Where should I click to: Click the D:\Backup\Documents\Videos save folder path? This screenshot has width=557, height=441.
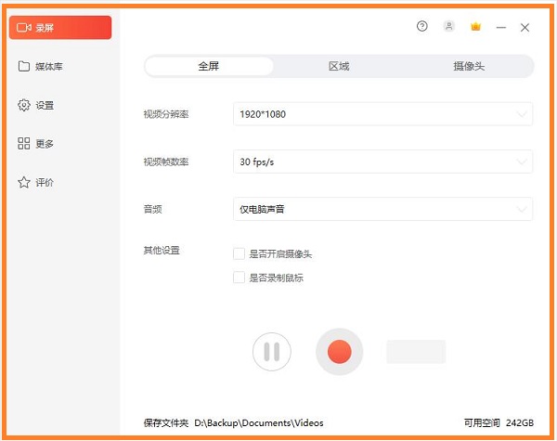click(259, 422)
